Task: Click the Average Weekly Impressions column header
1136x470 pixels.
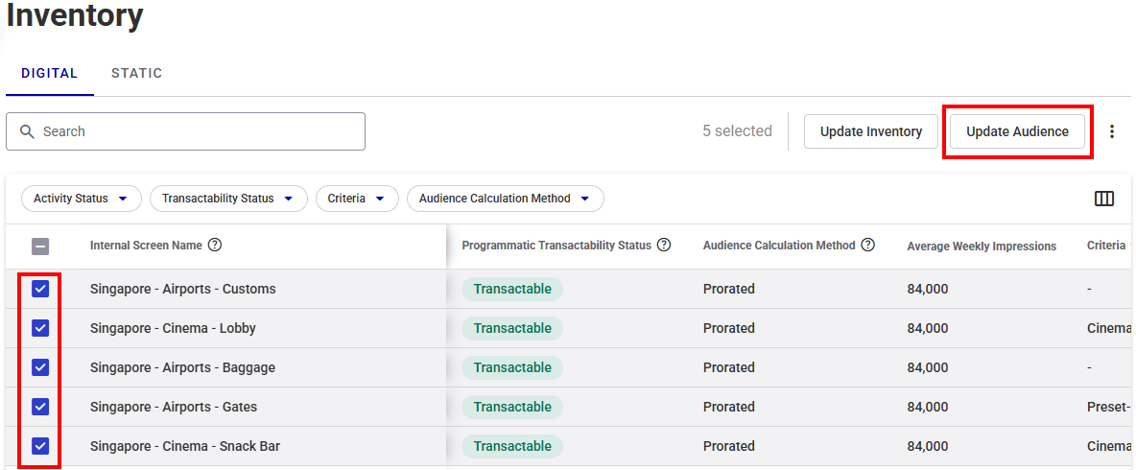Action: 981,247
